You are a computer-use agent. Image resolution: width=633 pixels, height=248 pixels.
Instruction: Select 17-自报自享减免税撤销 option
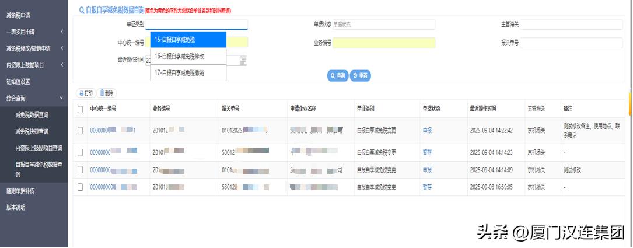188,73
